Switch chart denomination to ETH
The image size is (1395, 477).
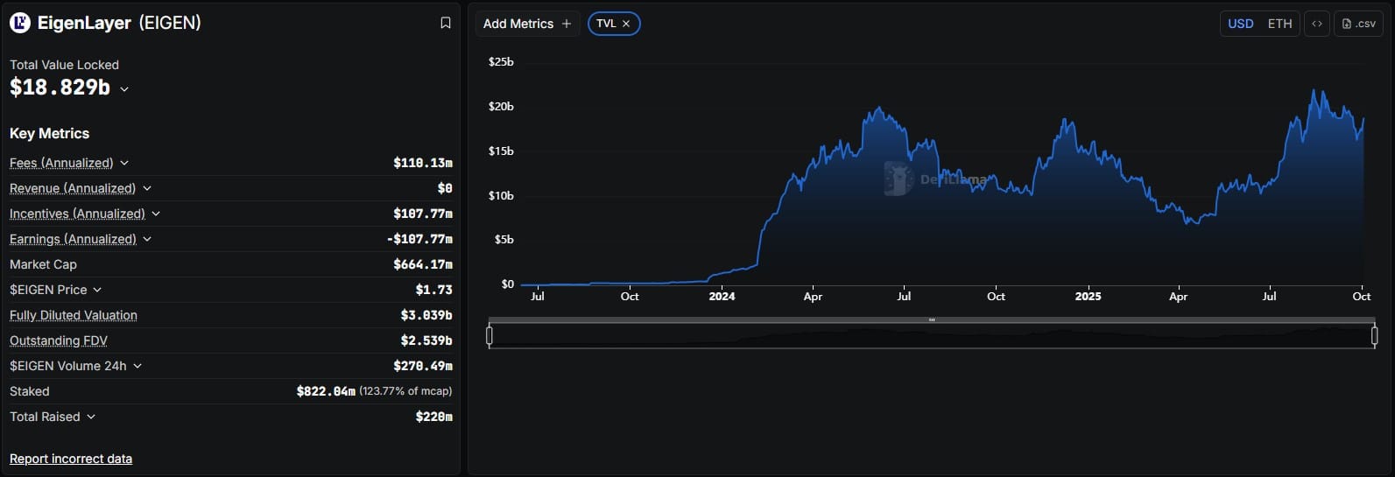pos(1279,24)
